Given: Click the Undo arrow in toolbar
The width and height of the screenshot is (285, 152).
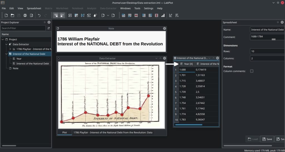Looking at the screenshot, I should pos(39,15).
